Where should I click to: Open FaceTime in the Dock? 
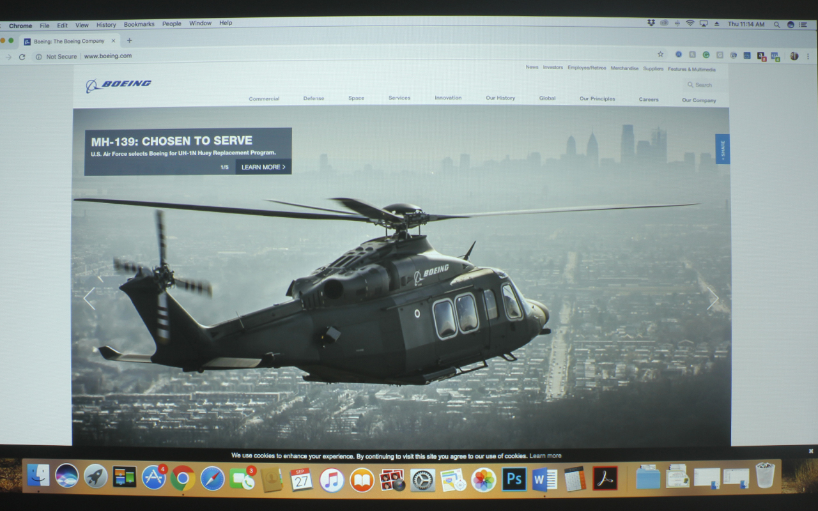click(242, 478)
